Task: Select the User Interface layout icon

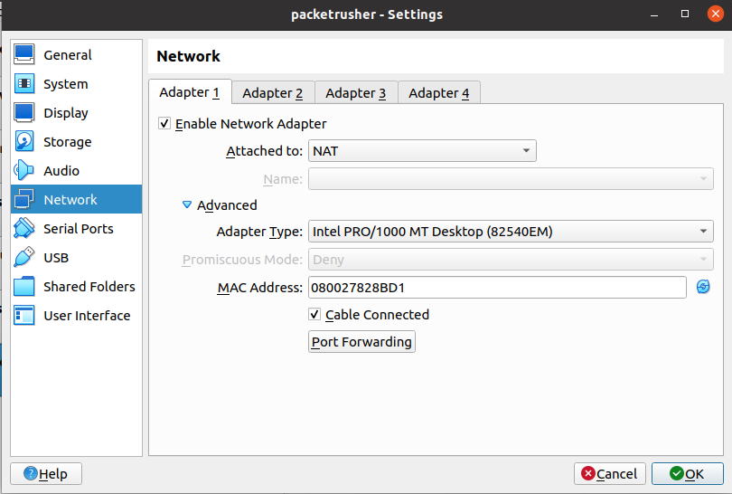Action: pos(23,316)
